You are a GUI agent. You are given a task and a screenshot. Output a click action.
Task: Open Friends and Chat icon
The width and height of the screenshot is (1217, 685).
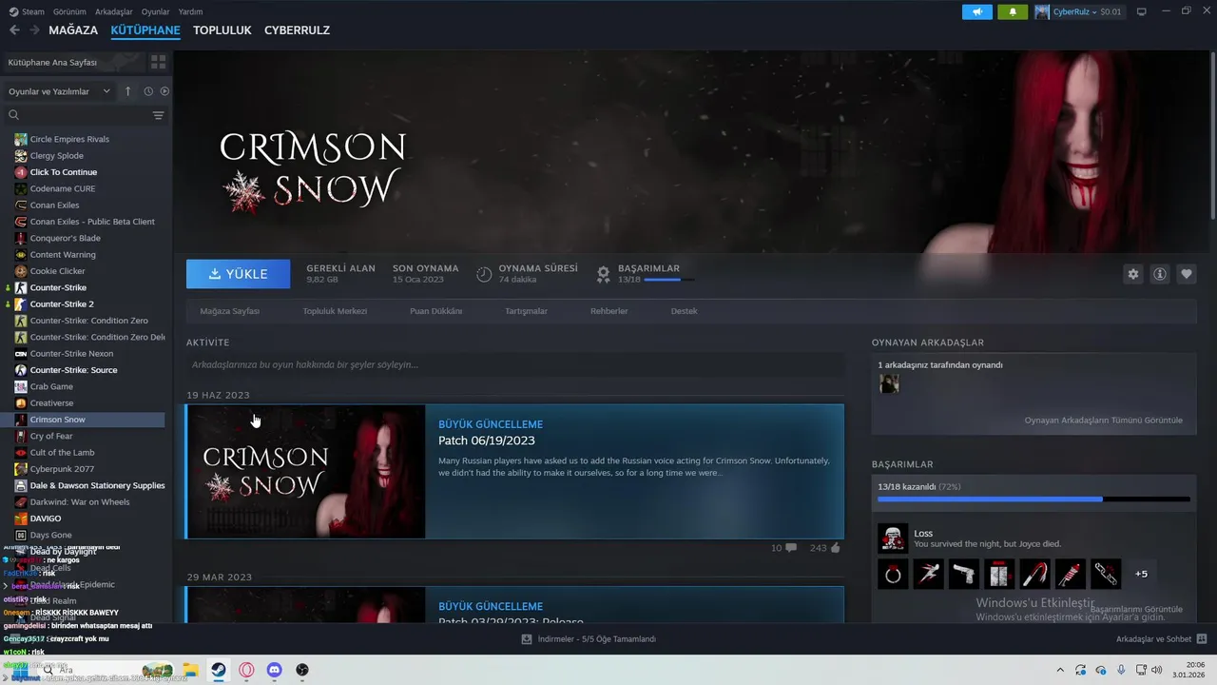(1202, 639)
